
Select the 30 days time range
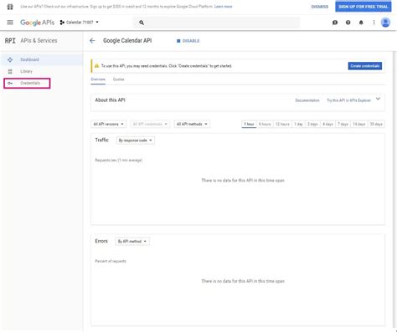pyautogui.click(x=376, y=124)
